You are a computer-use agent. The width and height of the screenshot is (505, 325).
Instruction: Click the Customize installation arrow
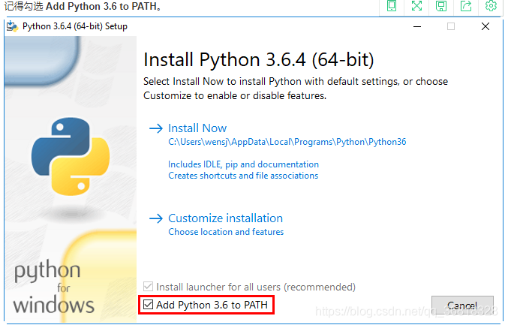point(156,218)
